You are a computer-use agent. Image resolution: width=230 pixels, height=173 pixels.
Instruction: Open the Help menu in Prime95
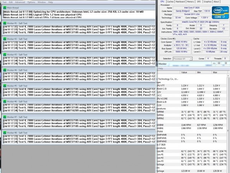(51, 2)
